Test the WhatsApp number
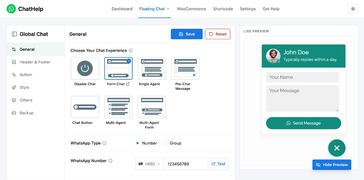This screenshot has width=364, height=180. (x=218, y=164)
